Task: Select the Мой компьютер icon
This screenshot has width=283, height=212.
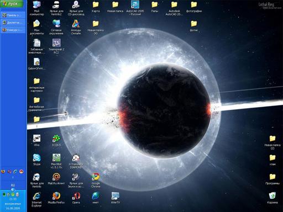Action: 36,8
